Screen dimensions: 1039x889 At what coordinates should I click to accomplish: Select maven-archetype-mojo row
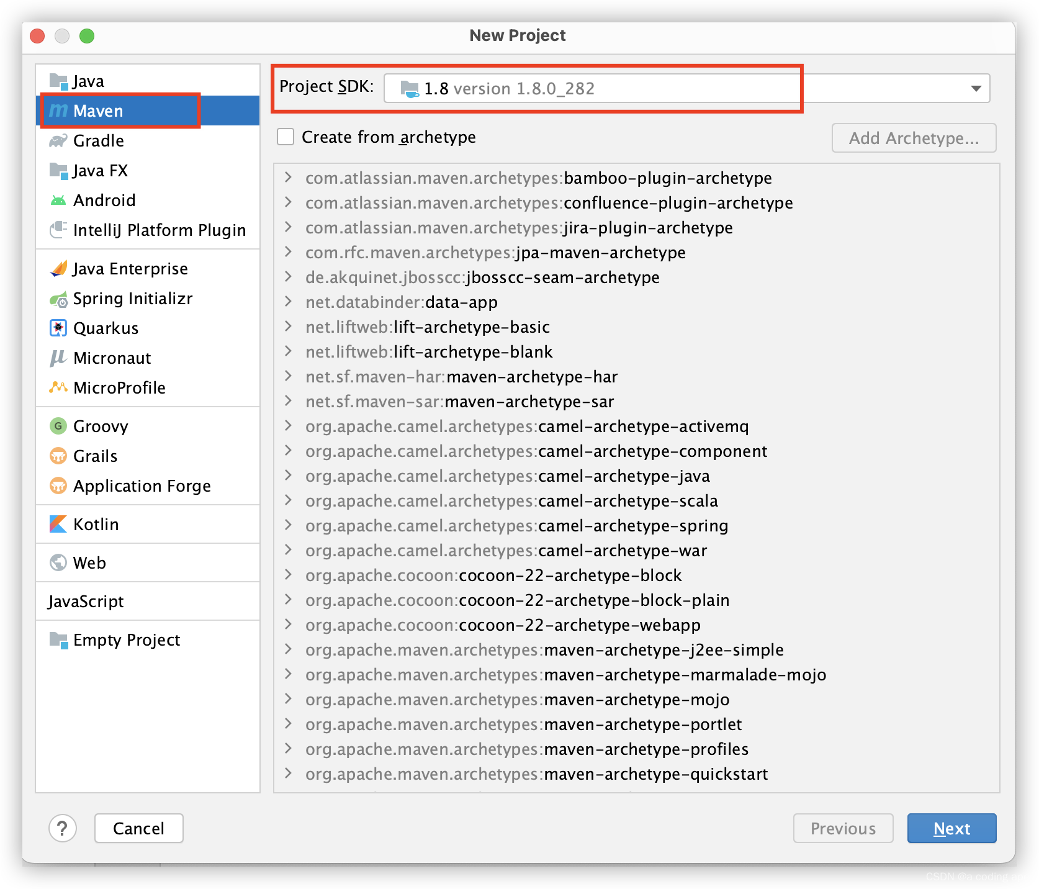637,700
